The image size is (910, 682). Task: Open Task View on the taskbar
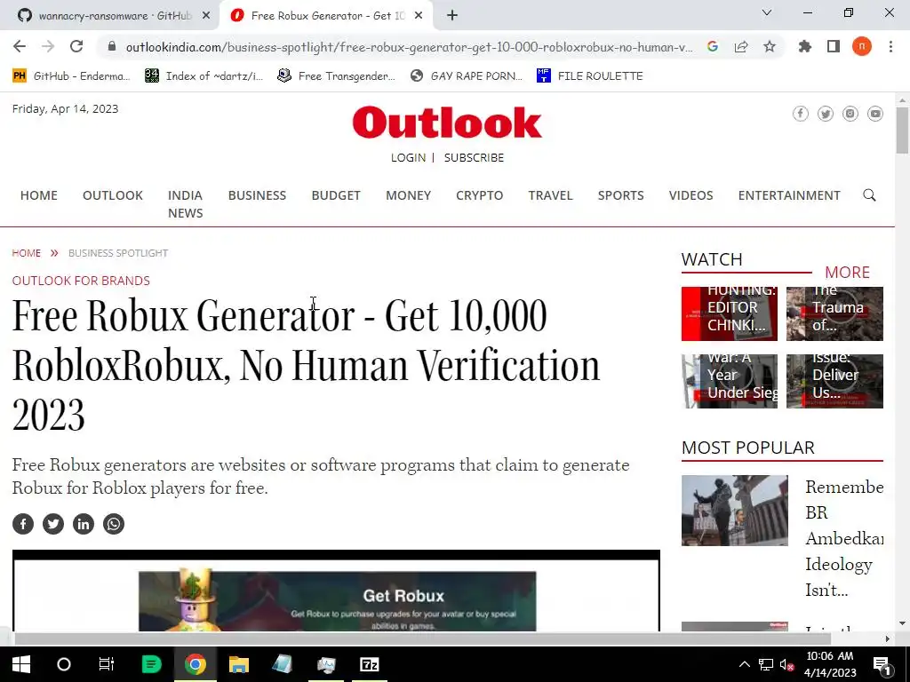(x=107, y=664)
